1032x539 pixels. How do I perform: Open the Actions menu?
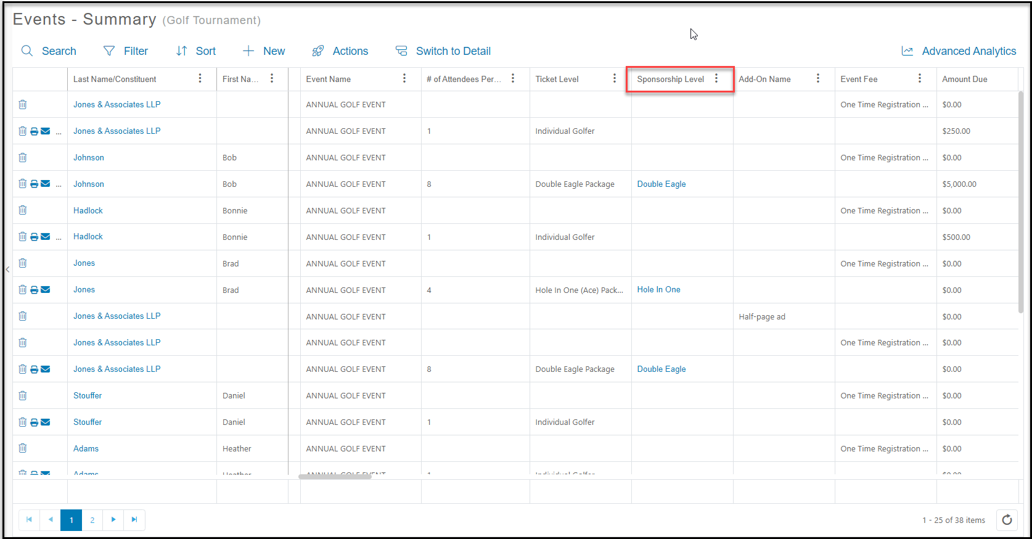coord(340,51)
